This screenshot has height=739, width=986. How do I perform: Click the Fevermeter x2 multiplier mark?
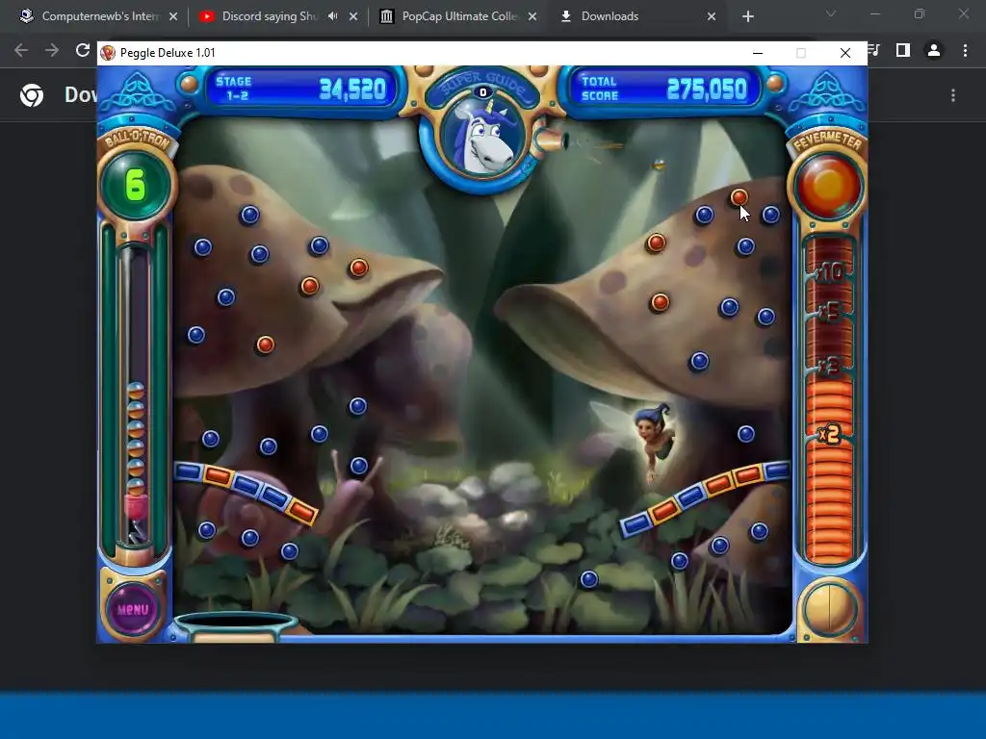829,434
